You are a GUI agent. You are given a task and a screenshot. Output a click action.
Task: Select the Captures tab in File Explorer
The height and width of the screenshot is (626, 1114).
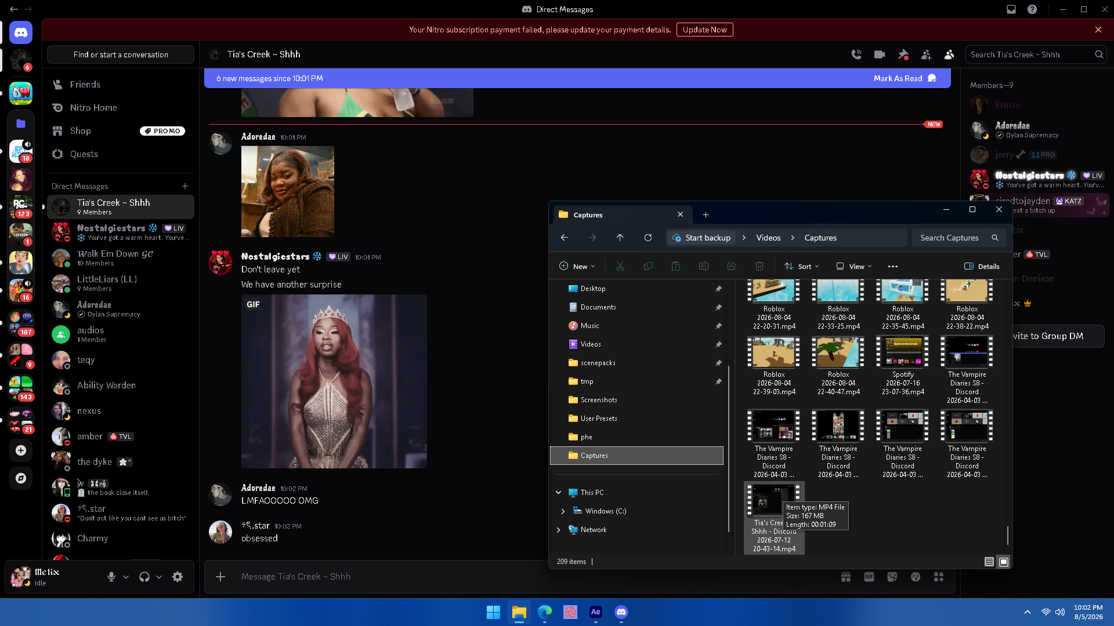[623, 214]
